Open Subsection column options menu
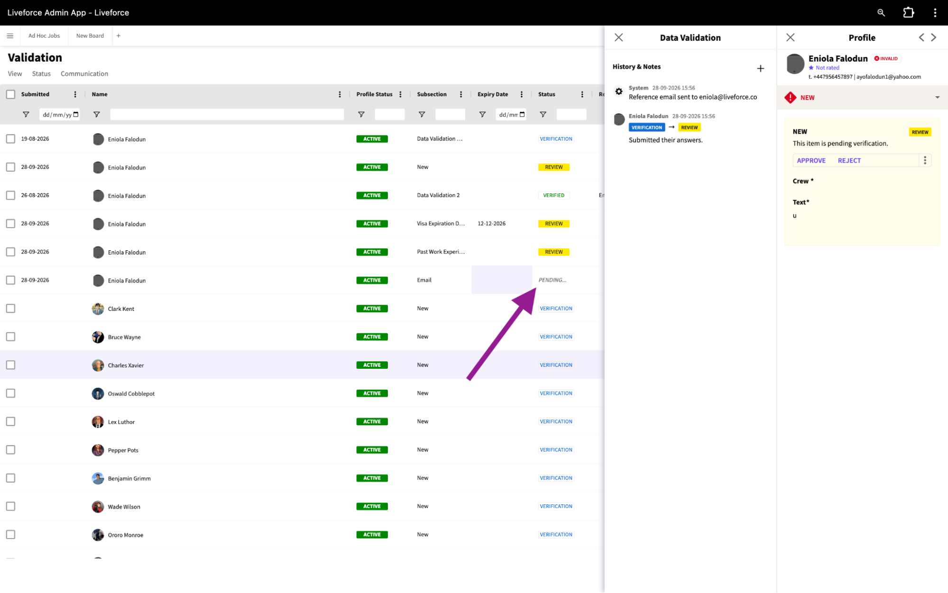948x593 pixels. 461,94
